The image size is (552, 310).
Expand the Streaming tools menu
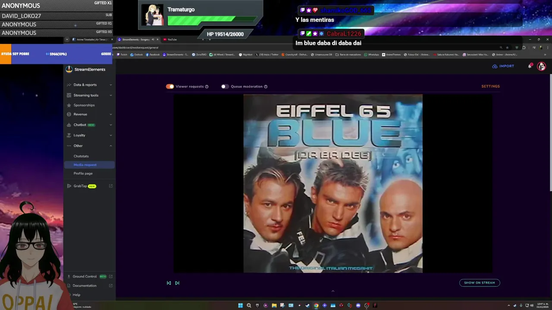[111, 95]
